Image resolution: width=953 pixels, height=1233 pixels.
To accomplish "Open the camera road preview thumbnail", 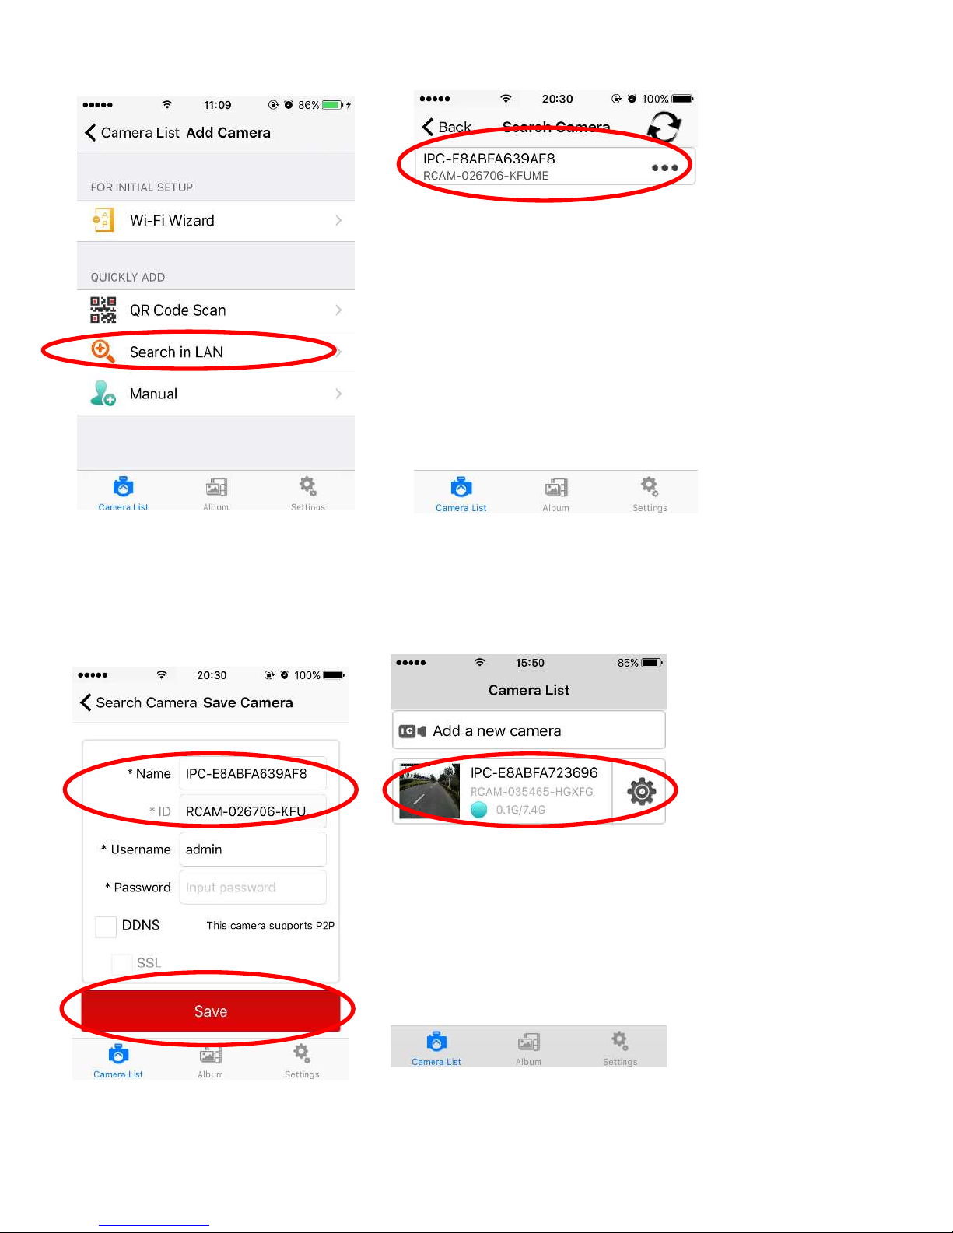I will (429, 791).
